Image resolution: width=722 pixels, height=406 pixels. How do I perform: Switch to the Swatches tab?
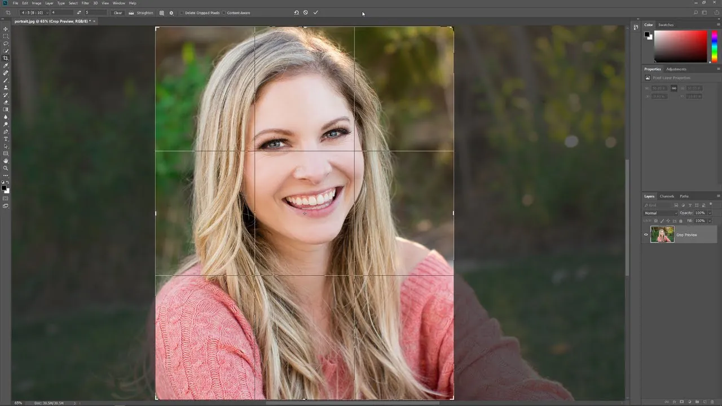coord(666,25)
